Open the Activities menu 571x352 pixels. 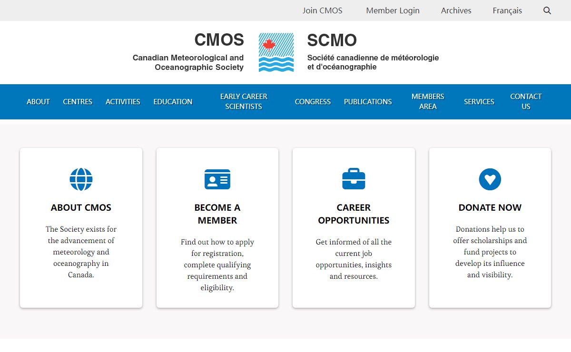[x=123, y=102]
